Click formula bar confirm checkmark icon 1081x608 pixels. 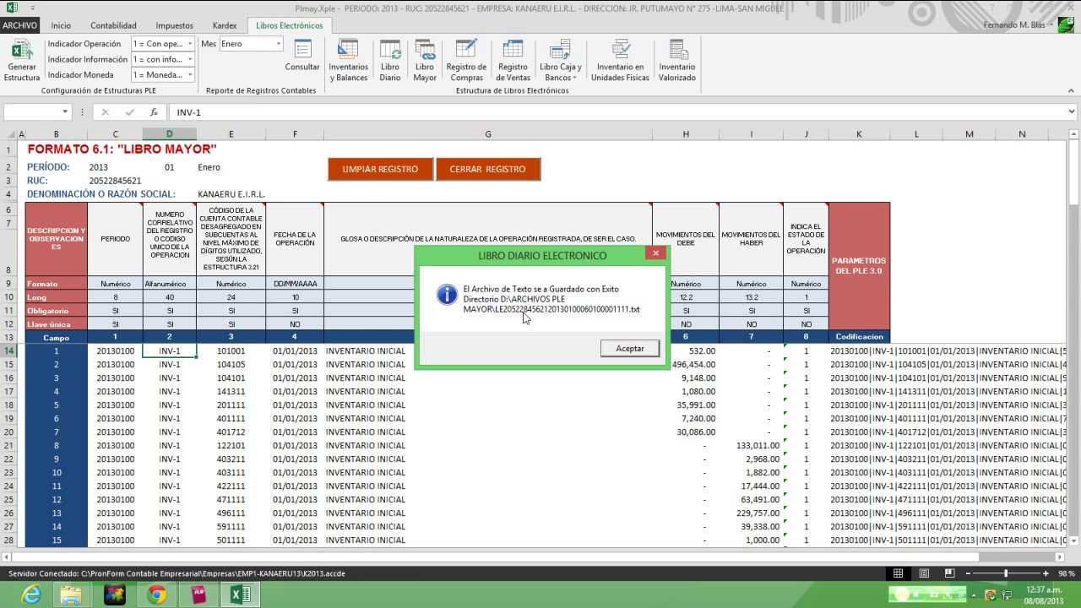(x=129, y=112)
